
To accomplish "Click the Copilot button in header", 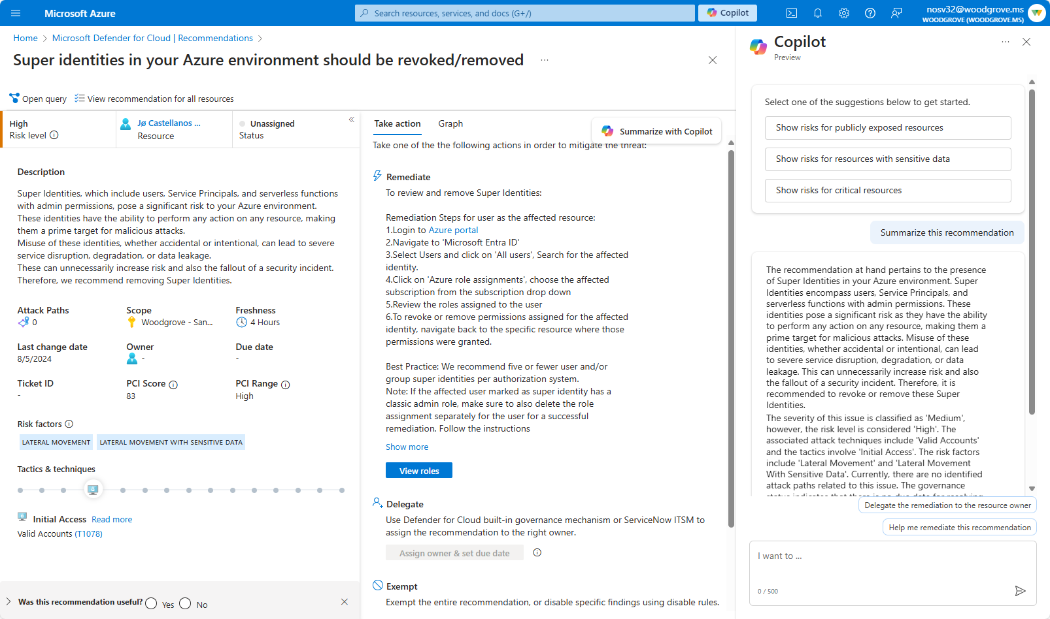I will [728, 13].
